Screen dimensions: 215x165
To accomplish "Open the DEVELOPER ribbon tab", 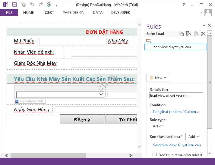I will pyautogui.click(x=121, y=13).
